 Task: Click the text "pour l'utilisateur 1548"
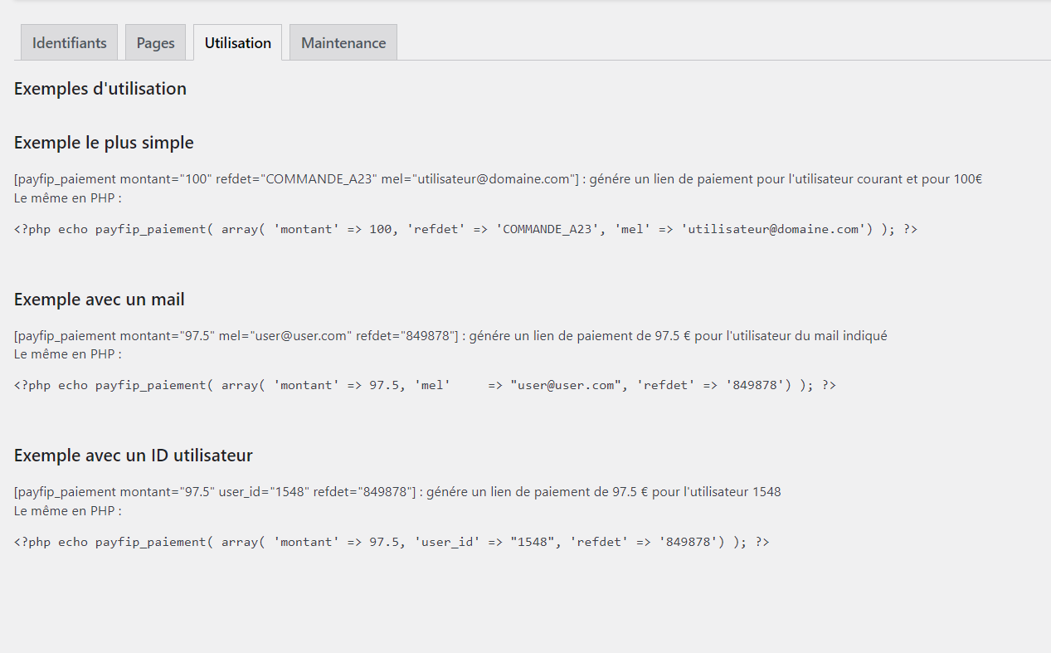716,492
